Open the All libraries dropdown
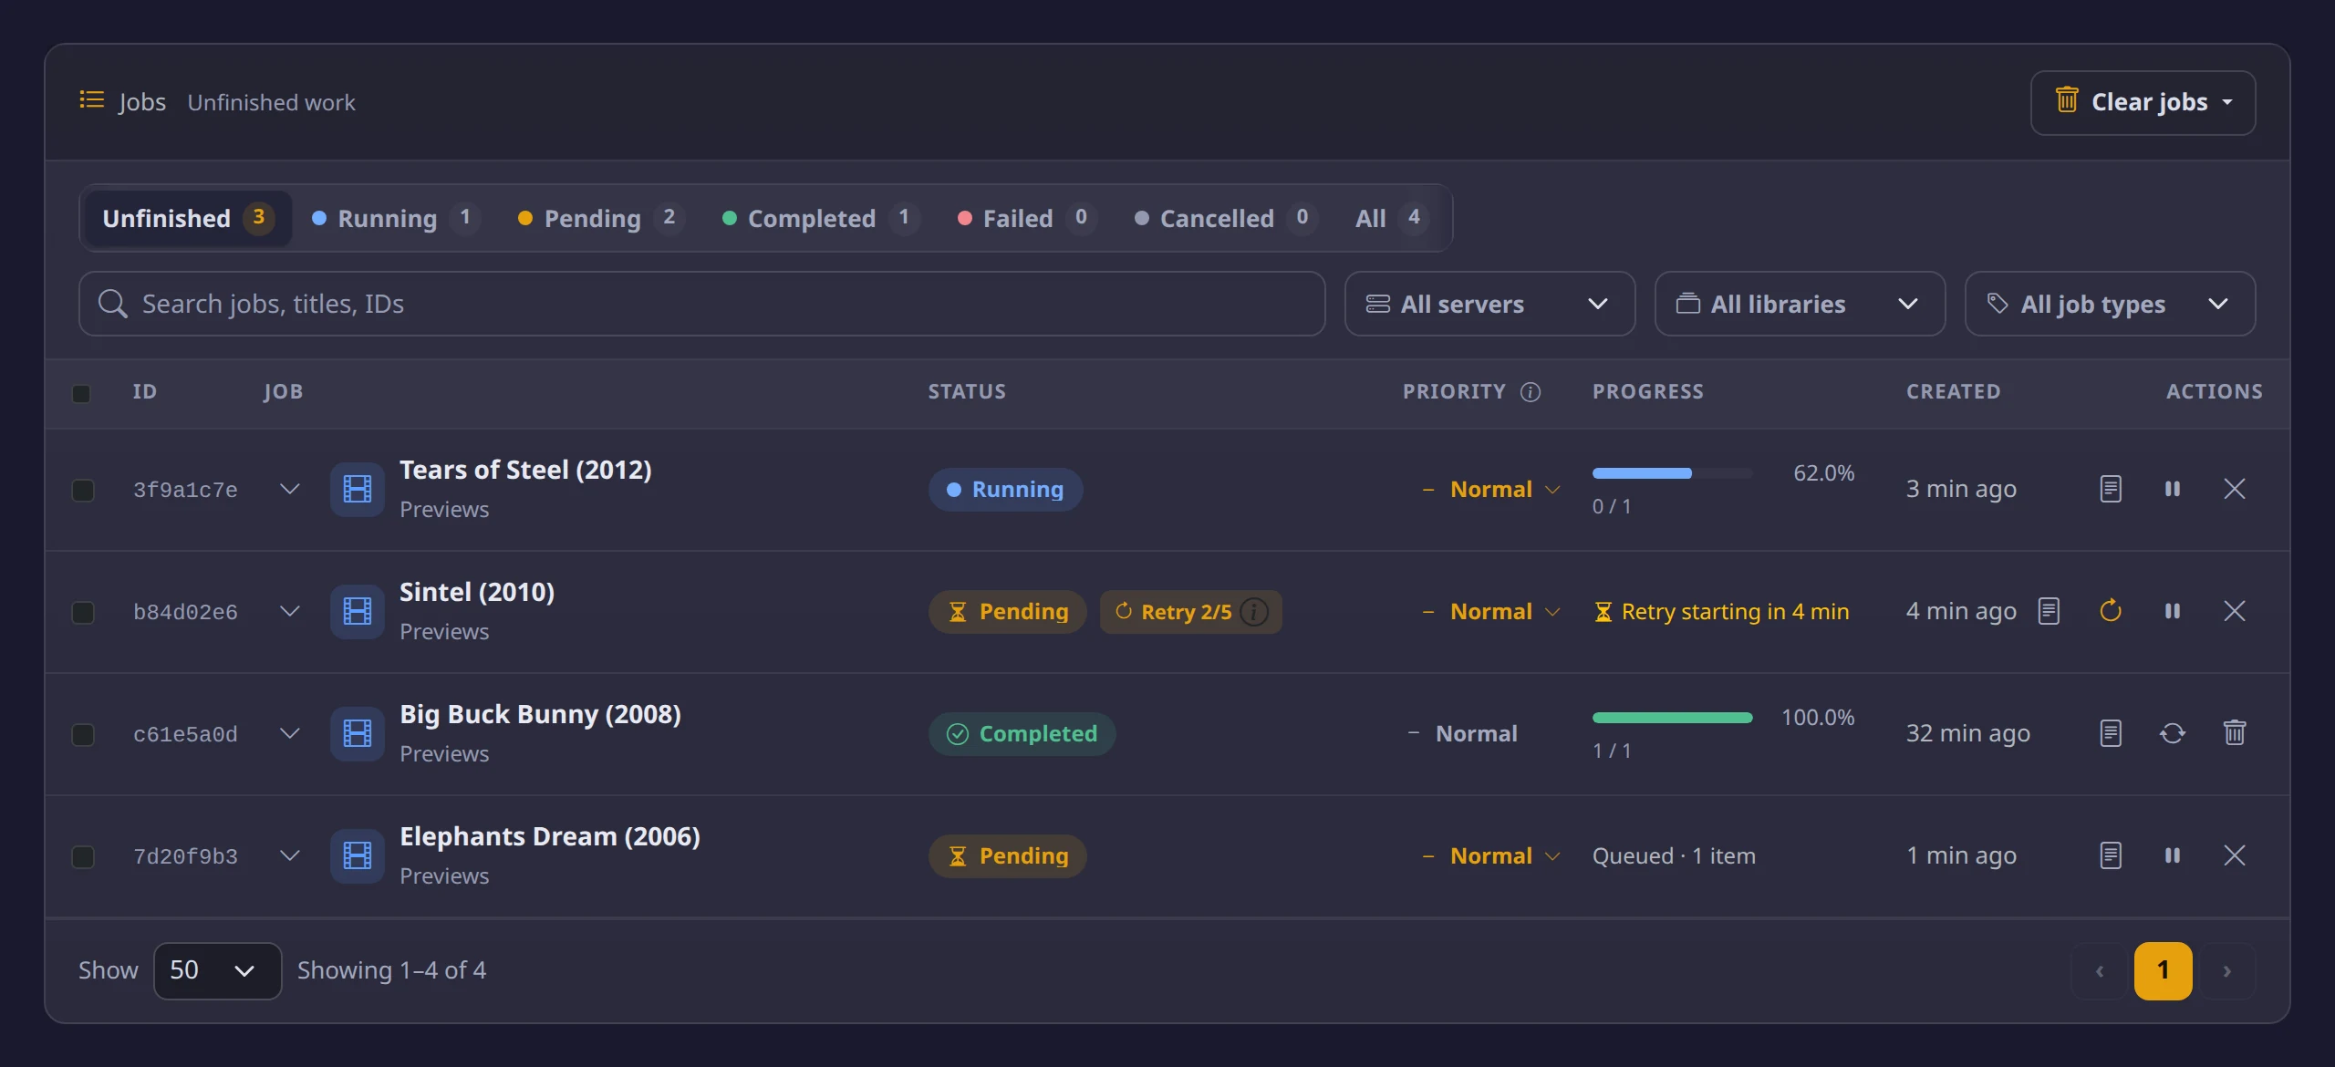 pyautogui.click(x=1800, y=304)
